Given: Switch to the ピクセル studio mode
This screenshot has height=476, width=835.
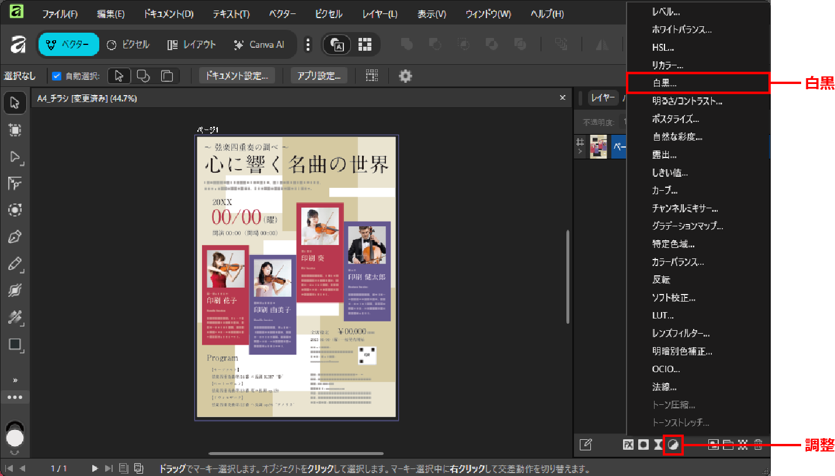Looking at the screenshot, I should (128, 44).
